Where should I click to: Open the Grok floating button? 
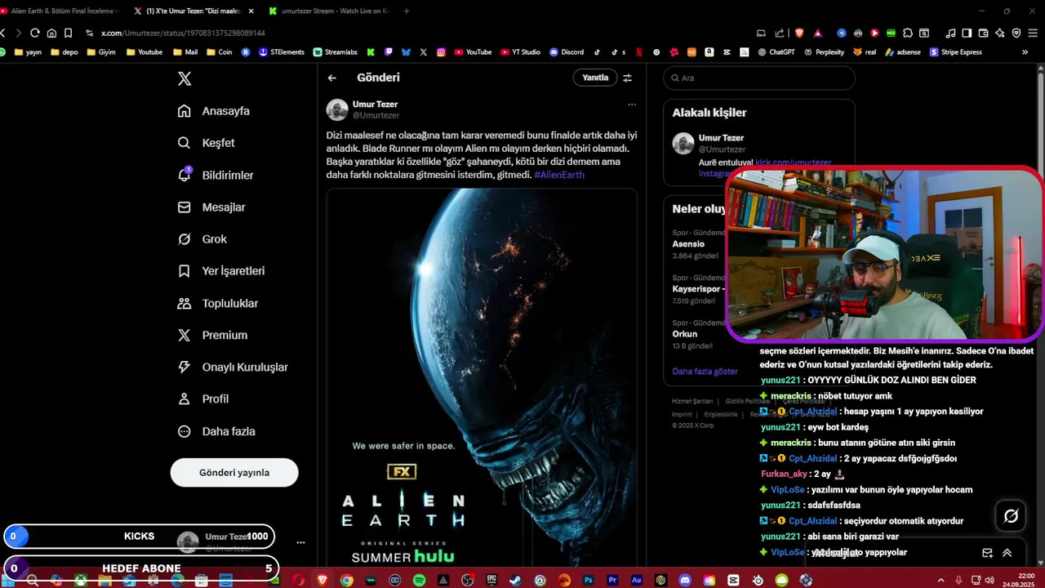click(x=1011, y=516)
